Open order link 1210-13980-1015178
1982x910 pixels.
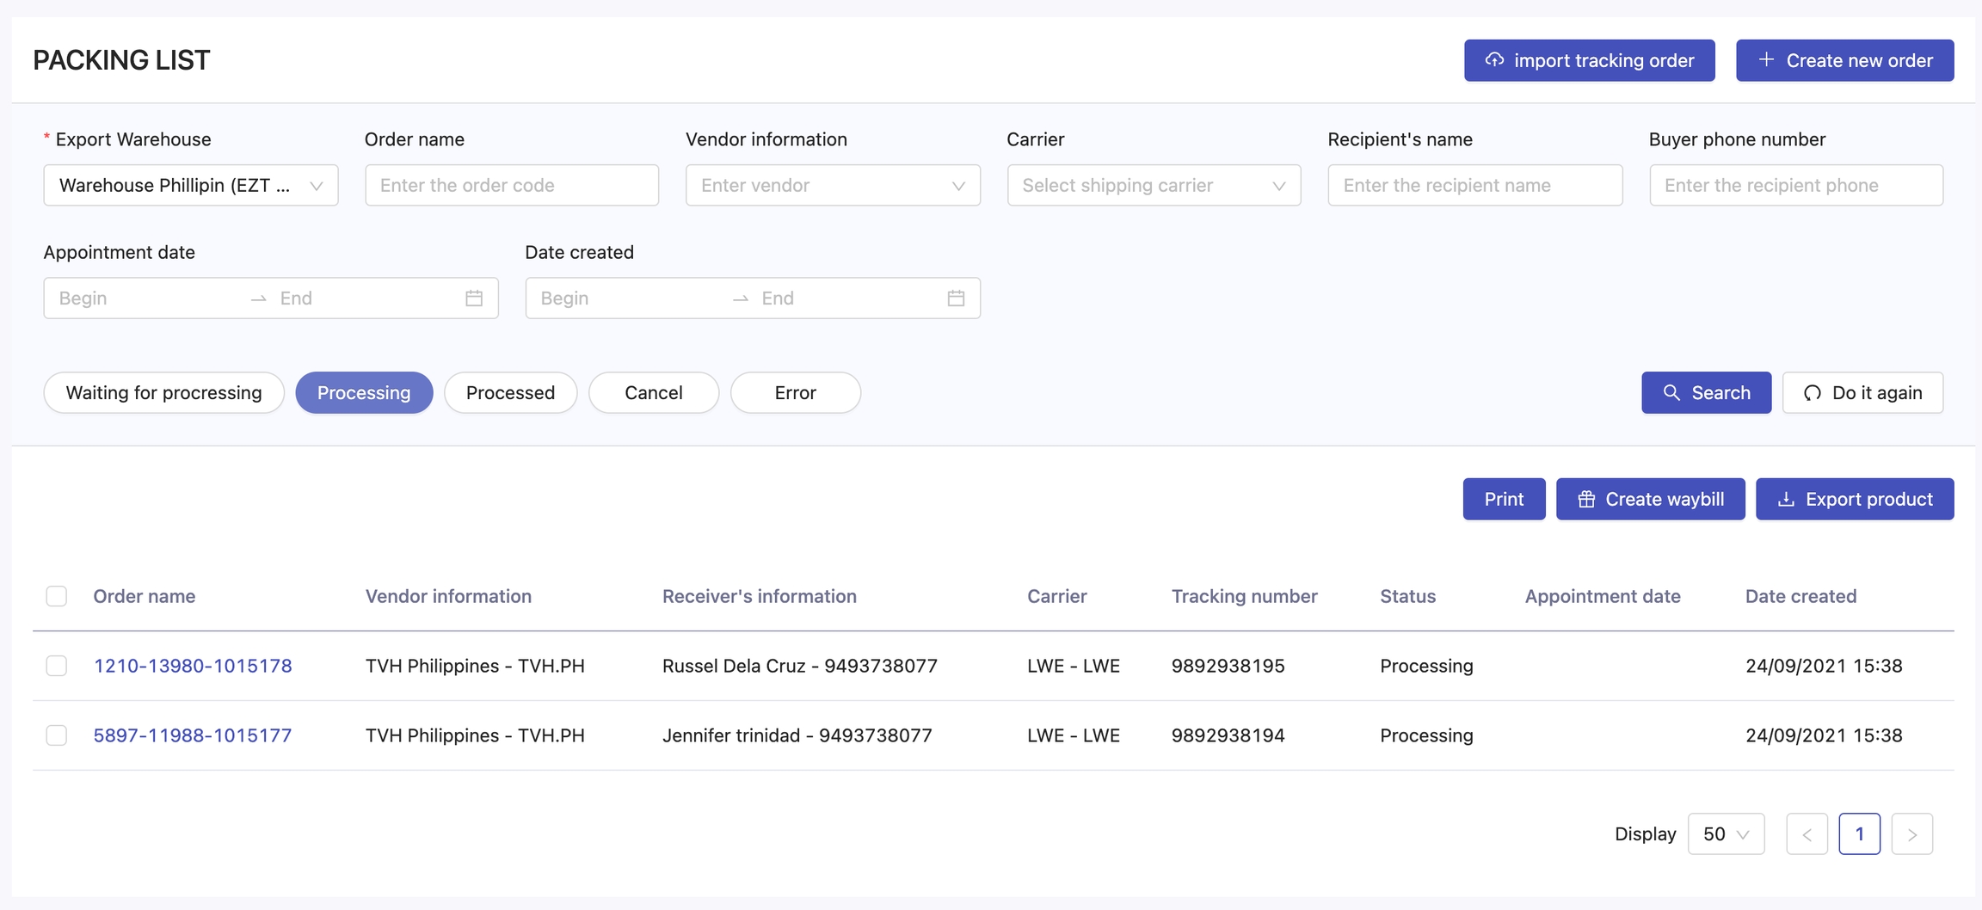coord(193,666)
